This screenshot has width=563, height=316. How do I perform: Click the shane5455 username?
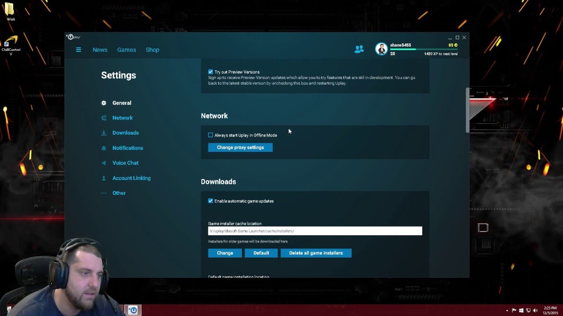pos(401,45)
